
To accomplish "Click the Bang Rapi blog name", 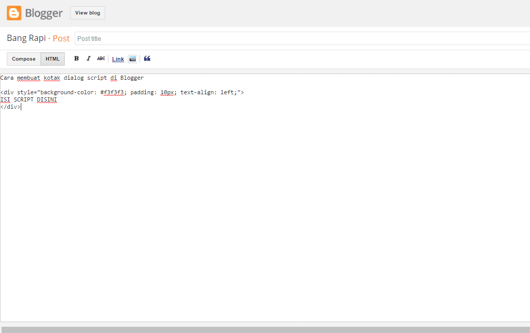I will (26, 38).
